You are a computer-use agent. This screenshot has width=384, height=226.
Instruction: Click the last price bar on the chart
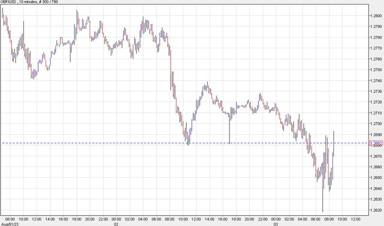(x=334, y=143)
